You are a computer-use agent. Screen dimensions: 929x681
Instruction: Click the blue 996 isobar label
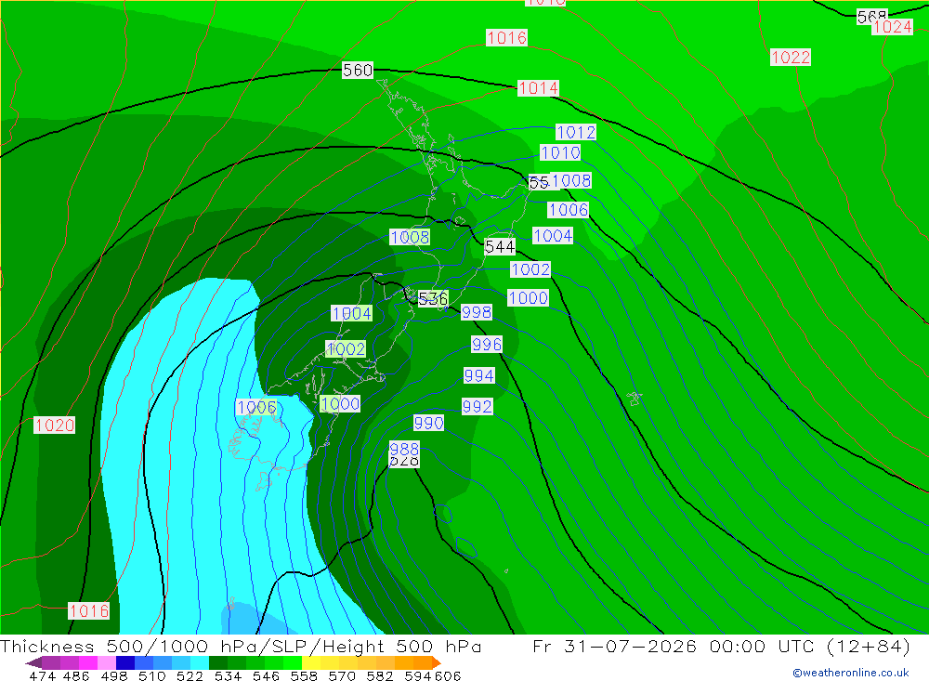(487, 345)
